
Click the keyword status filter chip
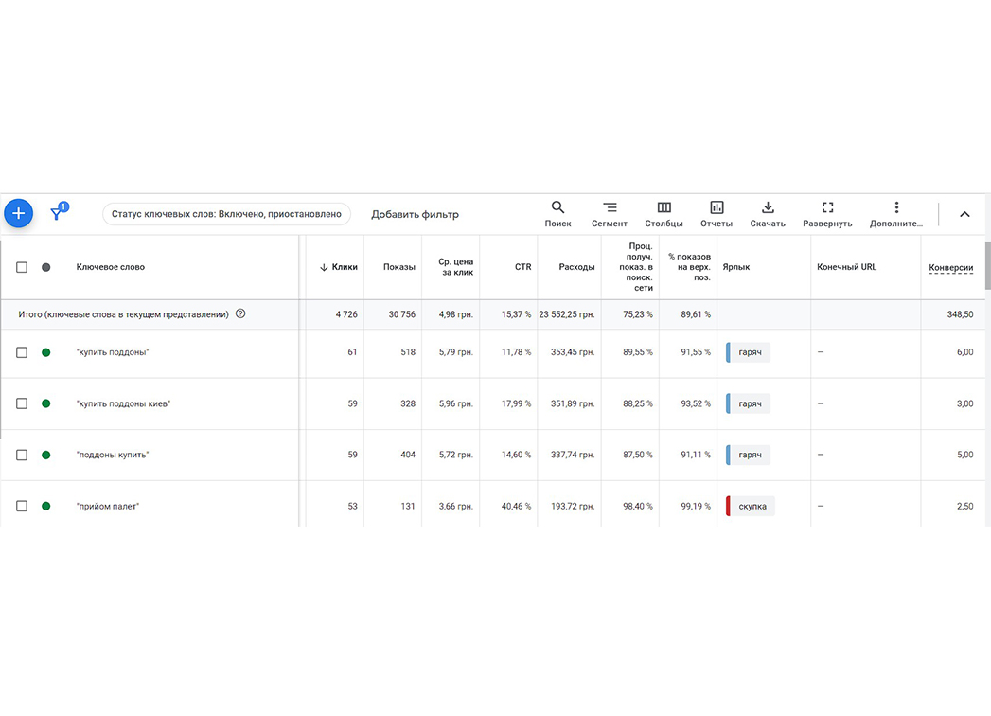click(226, 214)
